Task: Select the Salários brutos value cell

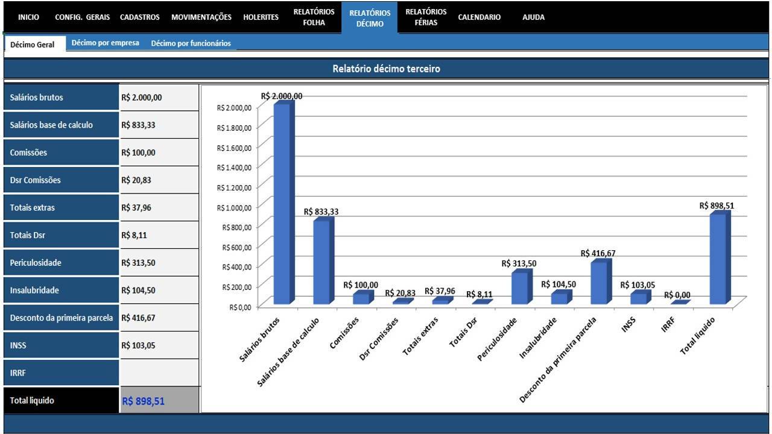Action: point(159,97)
